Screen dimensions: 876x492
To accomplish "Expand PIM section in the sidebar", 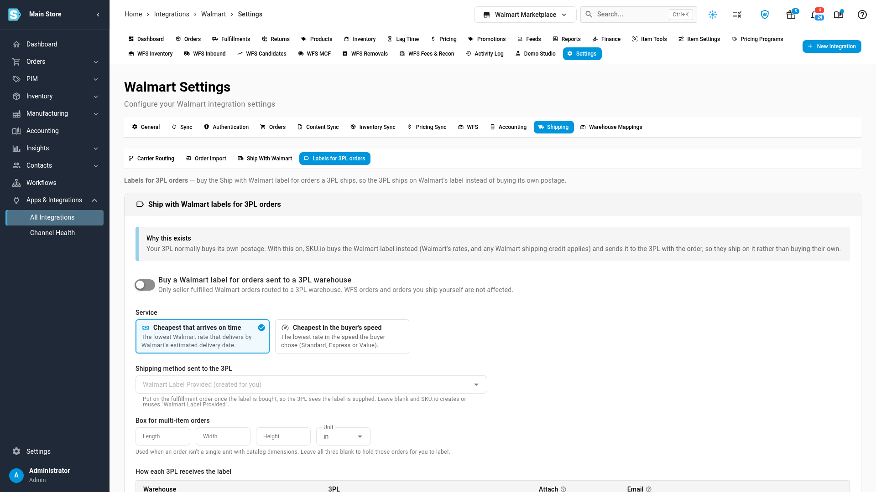I will 55,79.
